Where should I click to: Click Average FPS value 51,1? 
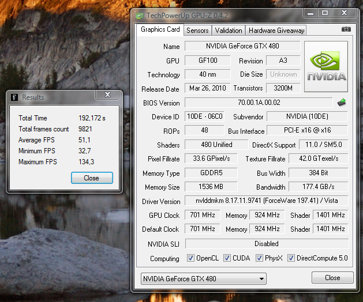(84, 140)
